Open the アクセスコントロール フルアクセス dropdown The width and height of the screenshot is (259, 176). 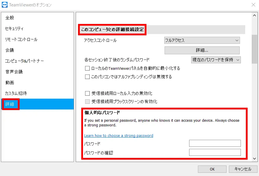click(202, 40)
